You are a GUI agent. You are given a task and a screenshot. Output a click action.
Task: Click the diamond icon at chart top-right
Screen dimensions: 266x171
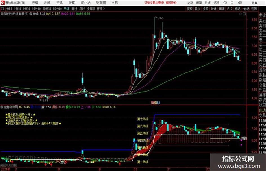[240, 14]
